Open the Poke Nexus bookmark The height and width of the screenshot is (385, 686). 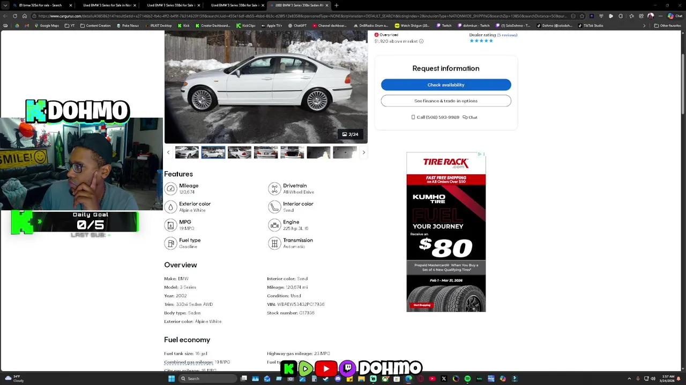tap(128, 26)
